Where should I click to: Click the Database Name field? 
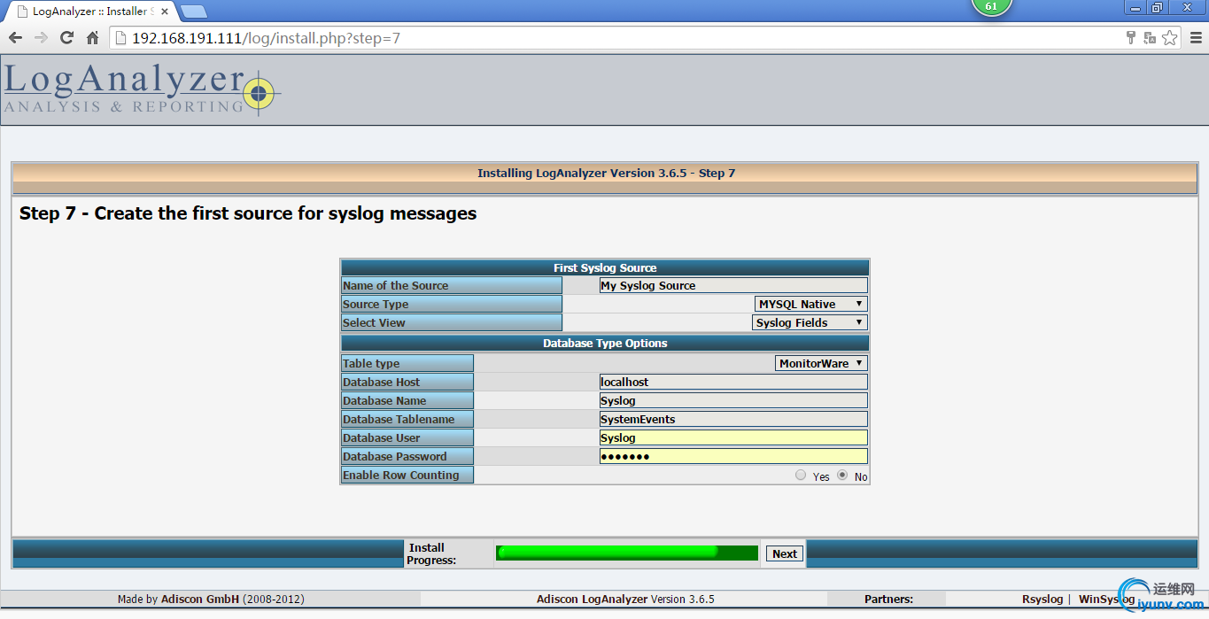tap(733, 400)
